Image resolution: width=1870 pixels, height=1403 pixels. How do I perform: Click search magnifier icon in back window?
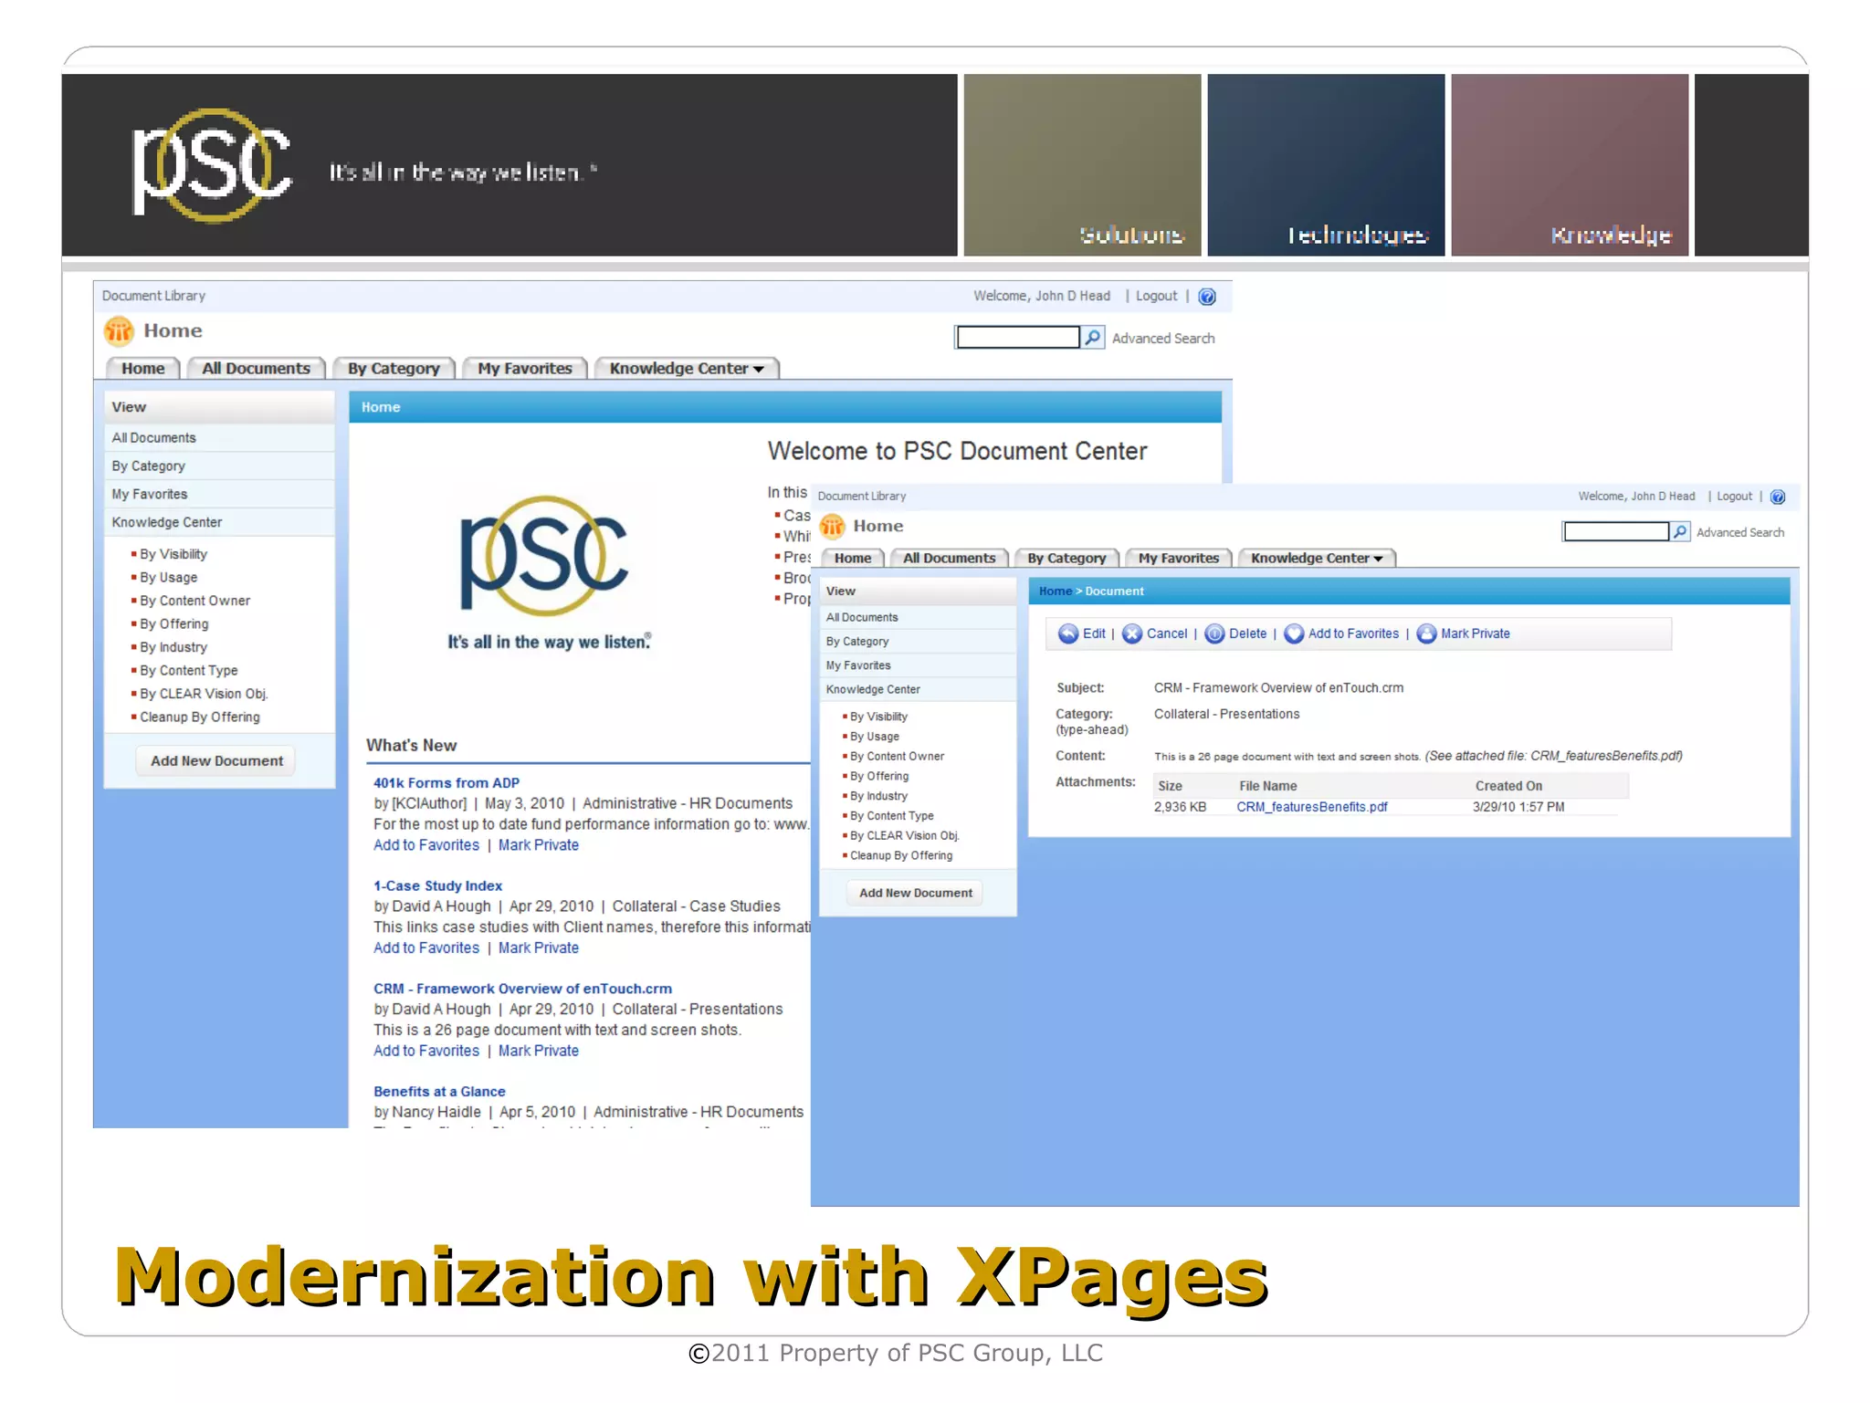pos(1092,338)
